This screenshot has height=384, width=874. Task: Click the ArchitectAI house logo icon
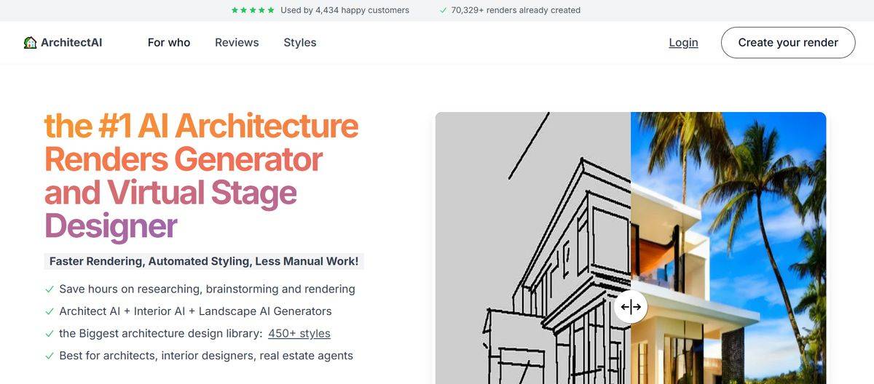tap(30, 43)
